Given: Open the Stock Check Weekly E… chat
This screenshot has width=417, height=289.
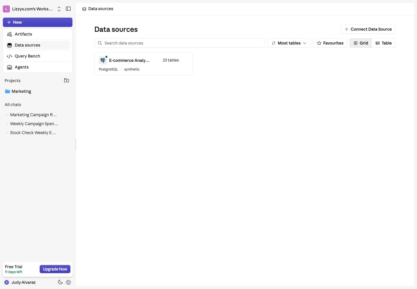Looking at the screenshot, I should coord(33,133).
